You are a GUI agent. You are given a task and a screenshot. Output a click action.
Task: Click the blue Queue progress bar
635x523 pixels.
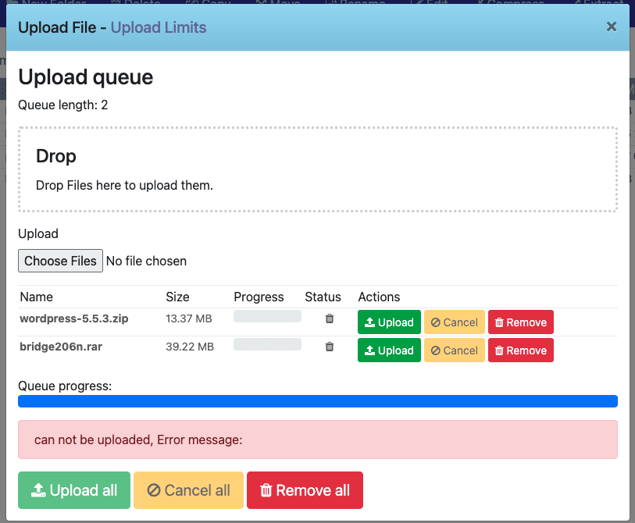pyautogui.click(x=318, y=401)
